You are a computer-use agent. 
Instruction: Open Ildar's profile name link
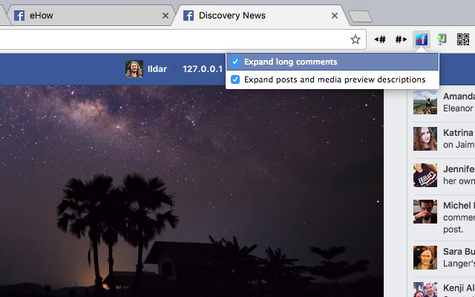pos(157,69)
